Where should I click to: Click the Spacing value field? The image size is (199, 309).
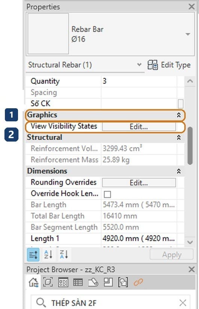tap(139, 93)
